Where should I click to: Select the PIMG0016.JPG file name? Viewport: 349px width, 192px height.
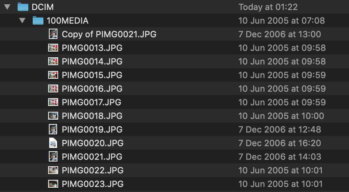tap(92, 88)
